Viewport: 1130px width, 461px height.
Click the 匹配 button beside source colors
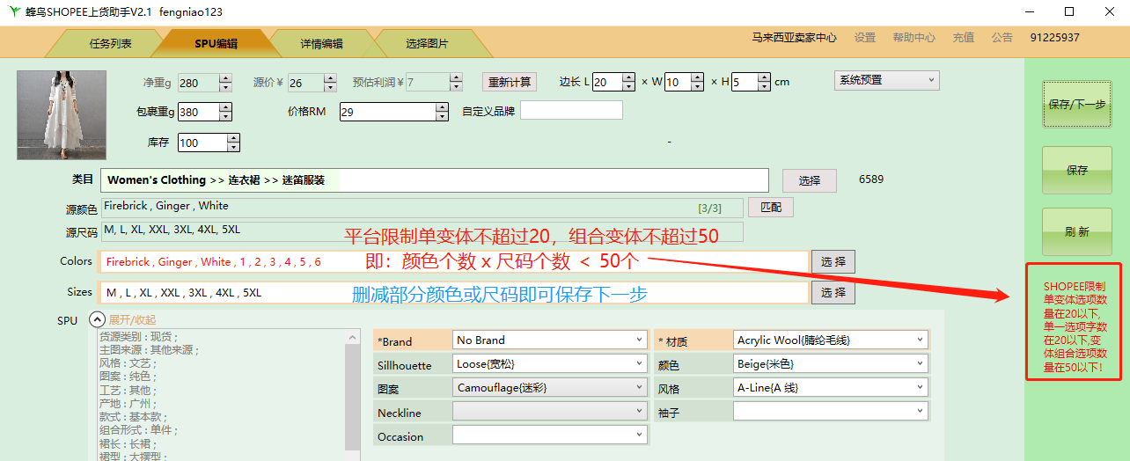(771, 208)
